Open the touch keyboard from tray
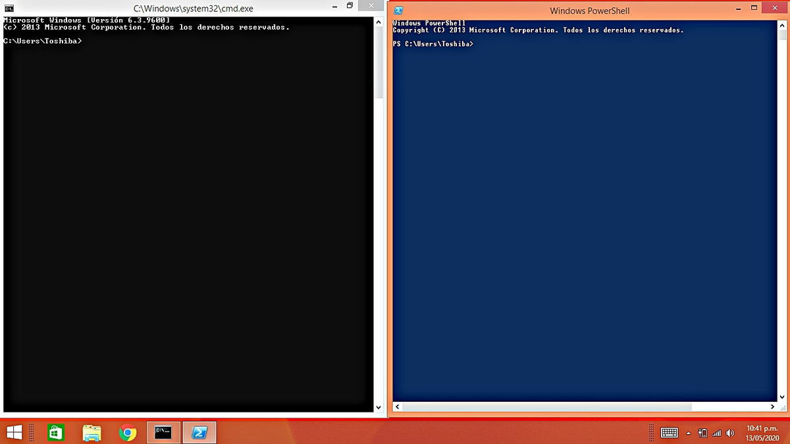Image resolution: width=790 pixels, height=444 pixels. (670, 433)
